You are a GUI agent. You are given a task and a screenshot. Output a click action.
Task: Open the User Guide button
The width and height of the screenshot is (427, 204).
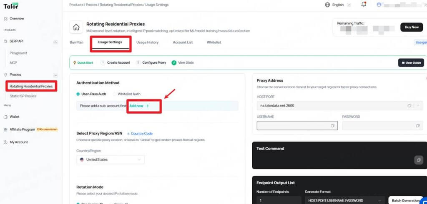411,62
